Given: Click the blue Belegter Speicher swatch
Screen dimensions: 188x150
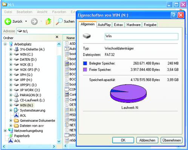Looking at the screenshot, I should click(x=85, y=63).
